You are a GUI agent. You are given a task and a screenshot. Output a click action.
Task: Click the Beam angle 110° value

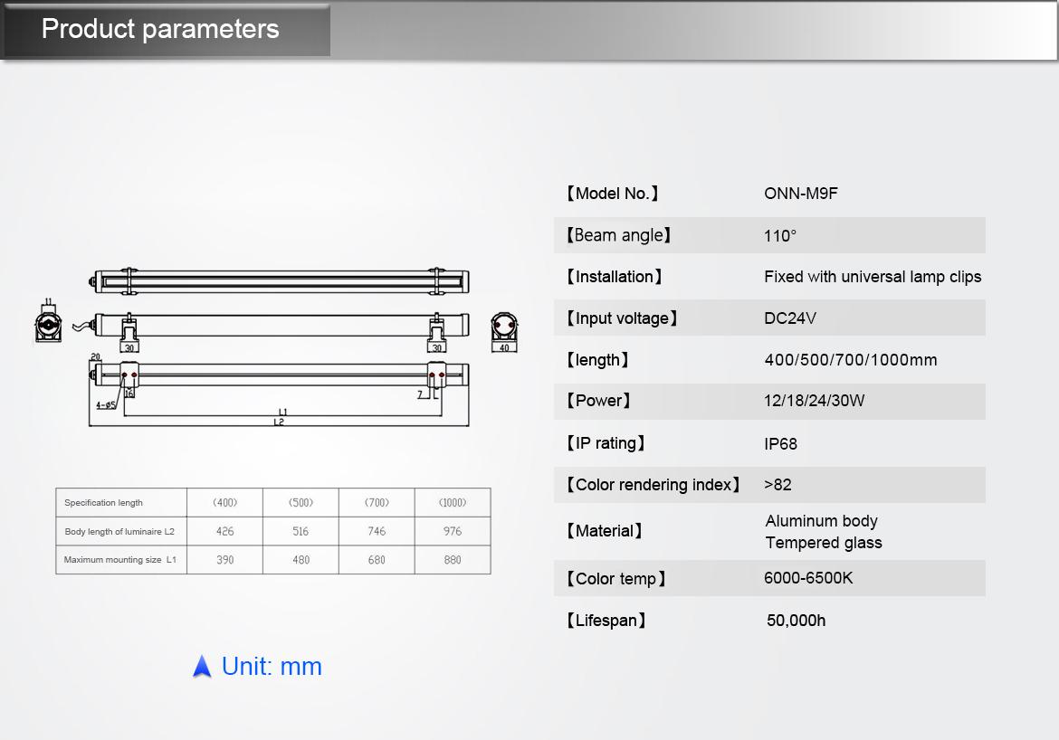click(x=780, y=236)
